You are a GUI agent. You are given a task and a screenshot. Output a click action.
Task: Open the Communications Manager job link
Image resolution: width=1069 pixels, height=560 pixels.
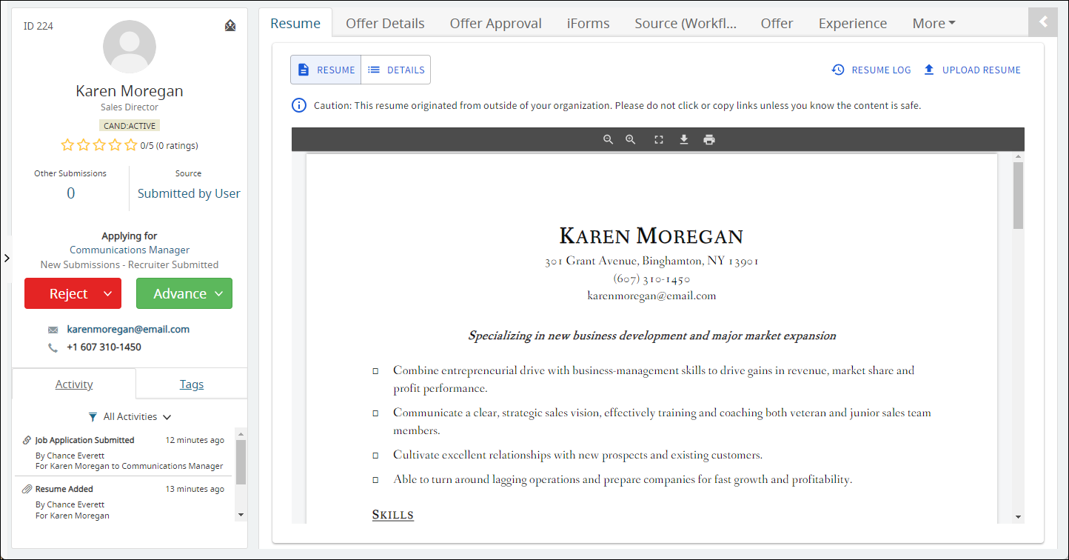(x=130, y=250)
